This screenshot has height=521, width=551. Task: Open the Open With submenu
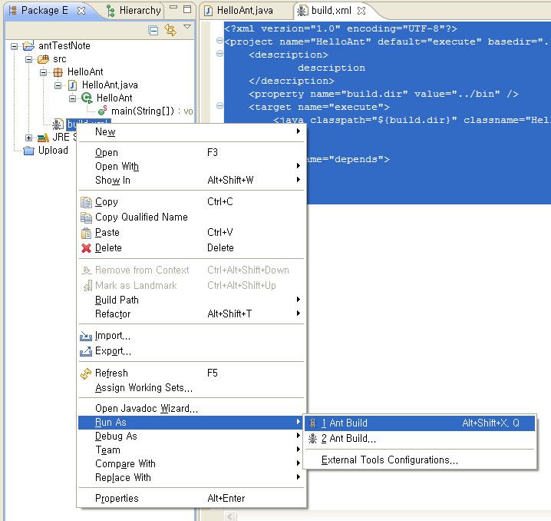pos(192,167)
